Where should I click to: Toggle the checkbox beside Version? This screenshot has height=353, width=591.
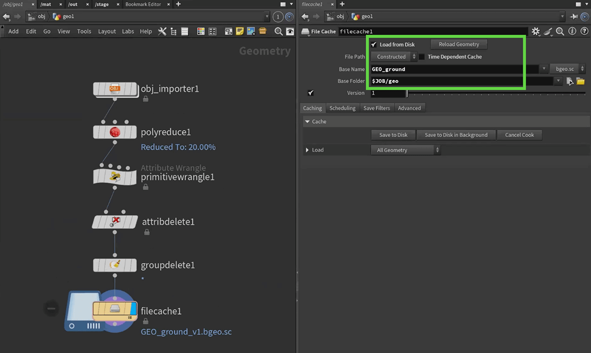tap(310, 93)
